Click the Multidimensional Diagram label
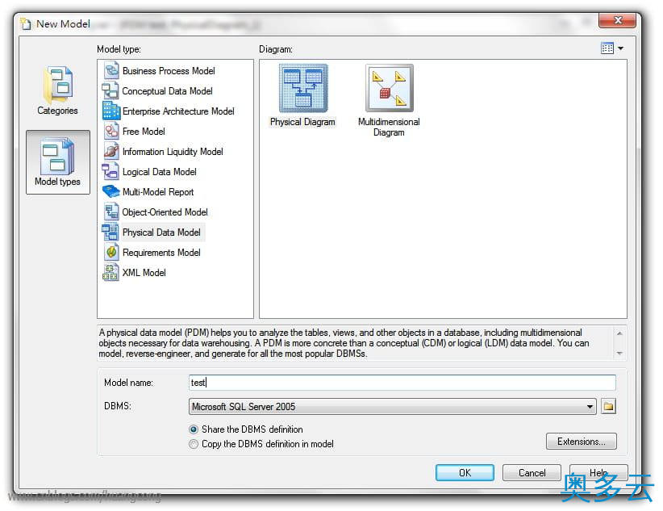The width and height of the screenshot is (663, 511). click(389, 127)
